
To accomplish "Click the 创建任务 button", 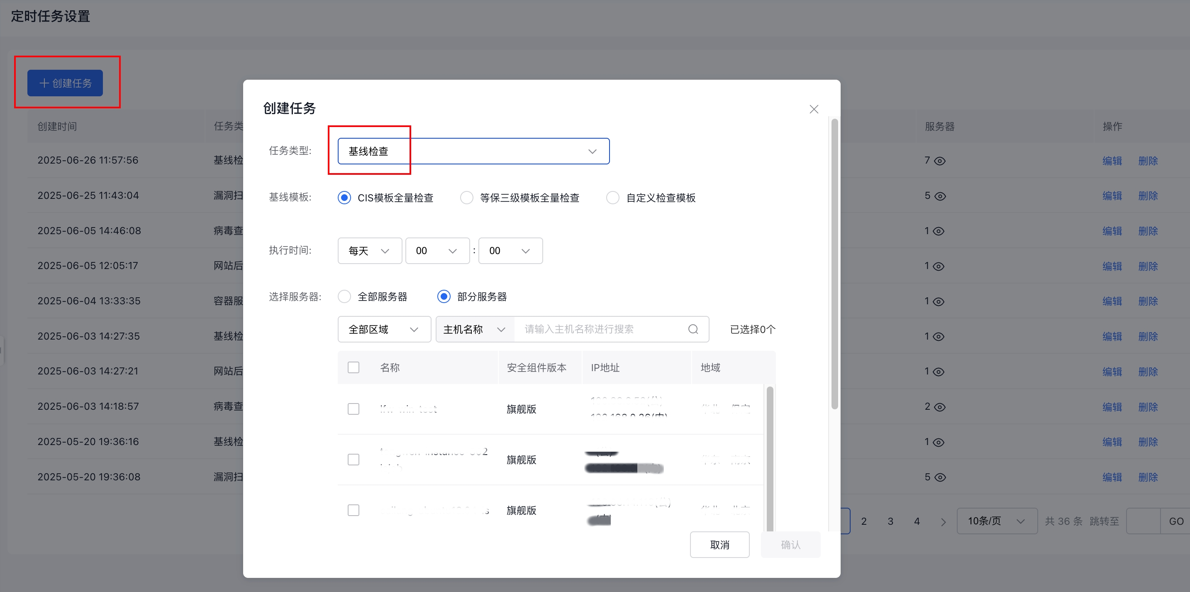I will [65, 83].
